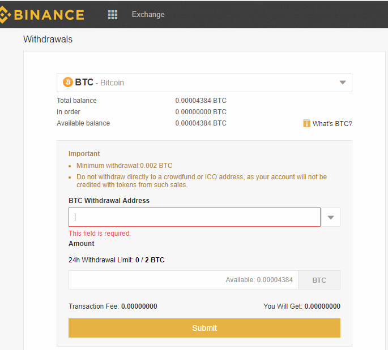Select the In order value 0.00000000 BTC

tap(201, 112)
